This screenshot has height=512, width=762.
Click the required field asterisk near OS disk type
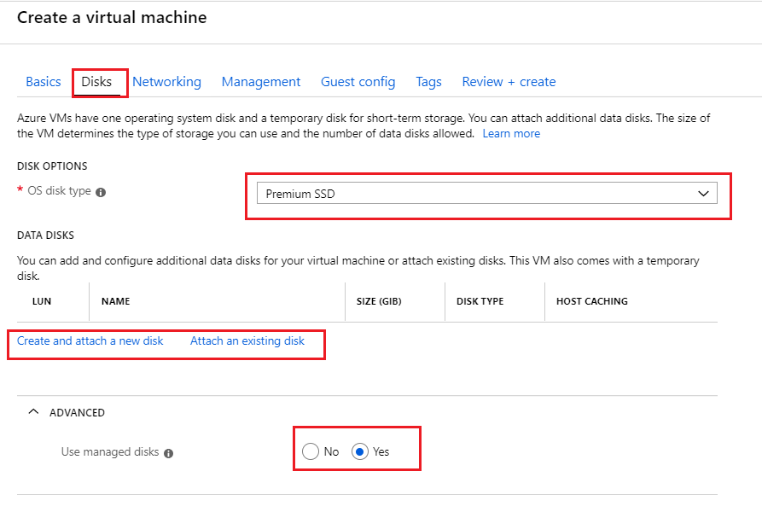19,191
